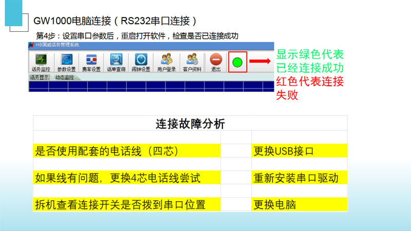411x231 pixels.
Task: Switch to the 动态监控 tab
Action: (64, 78)
